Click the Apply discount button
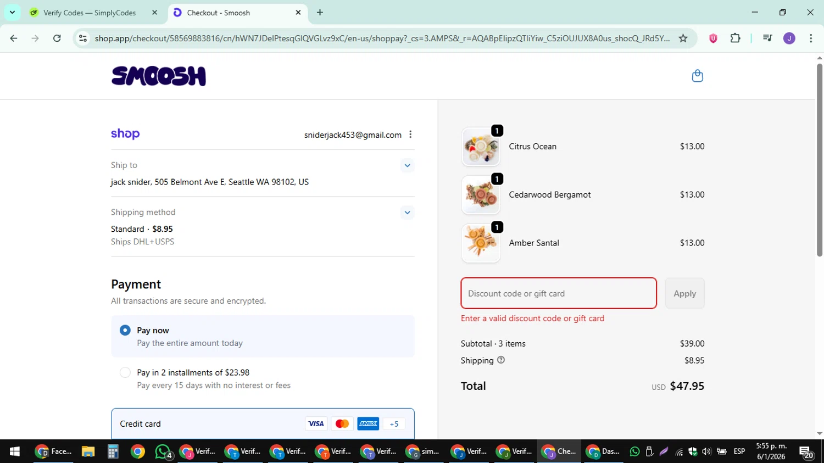 [x=684, y=293]
